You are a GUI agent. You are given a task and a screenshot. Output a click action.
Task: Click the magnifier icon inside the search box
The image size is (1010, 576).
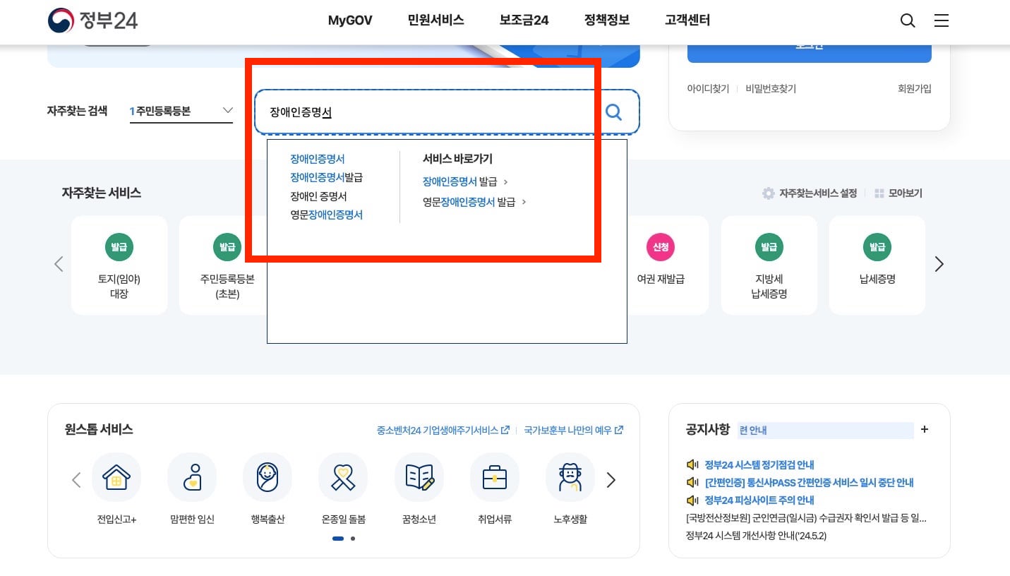613,112
